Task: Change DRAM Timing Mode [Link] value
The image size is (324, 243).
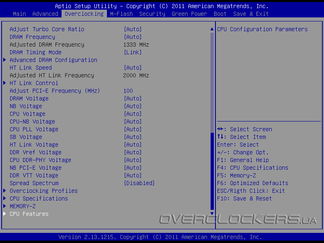Action: pos(133,52)
